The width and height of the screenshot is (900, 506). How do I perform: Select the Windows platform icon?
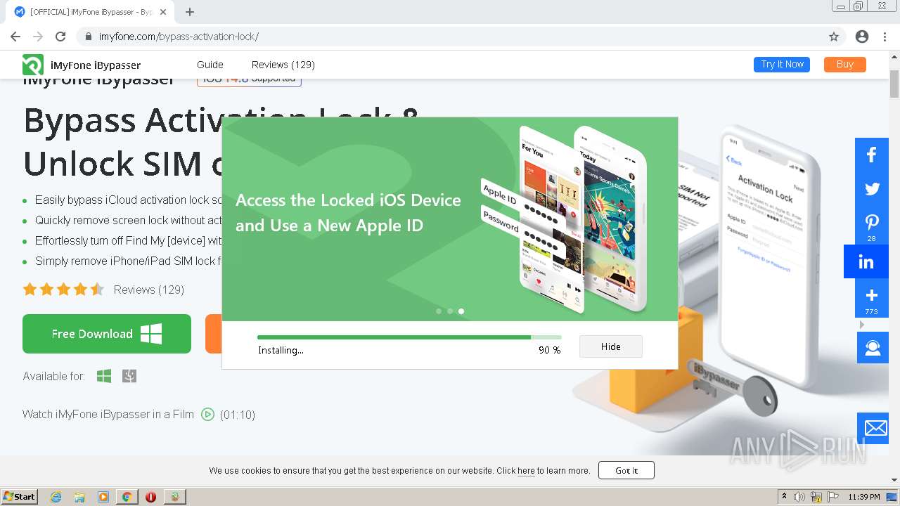pyautogui.click(x=104, y=376)
